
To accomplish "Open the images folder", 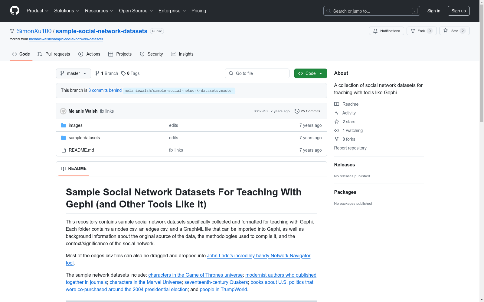I will point(76,125).
